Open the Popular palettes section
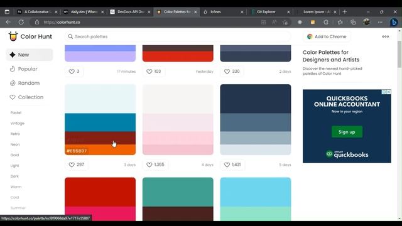The width and height of the screenshot is (402, 226). (24, 69)
